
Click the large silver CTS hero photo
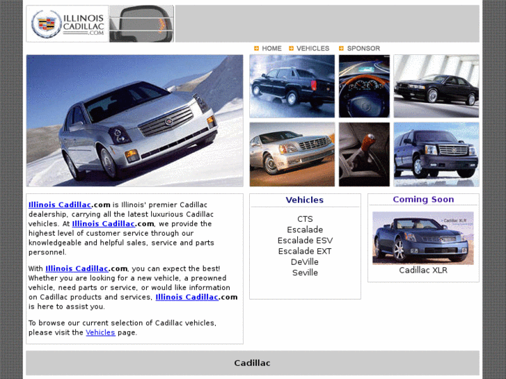point(134,120)
